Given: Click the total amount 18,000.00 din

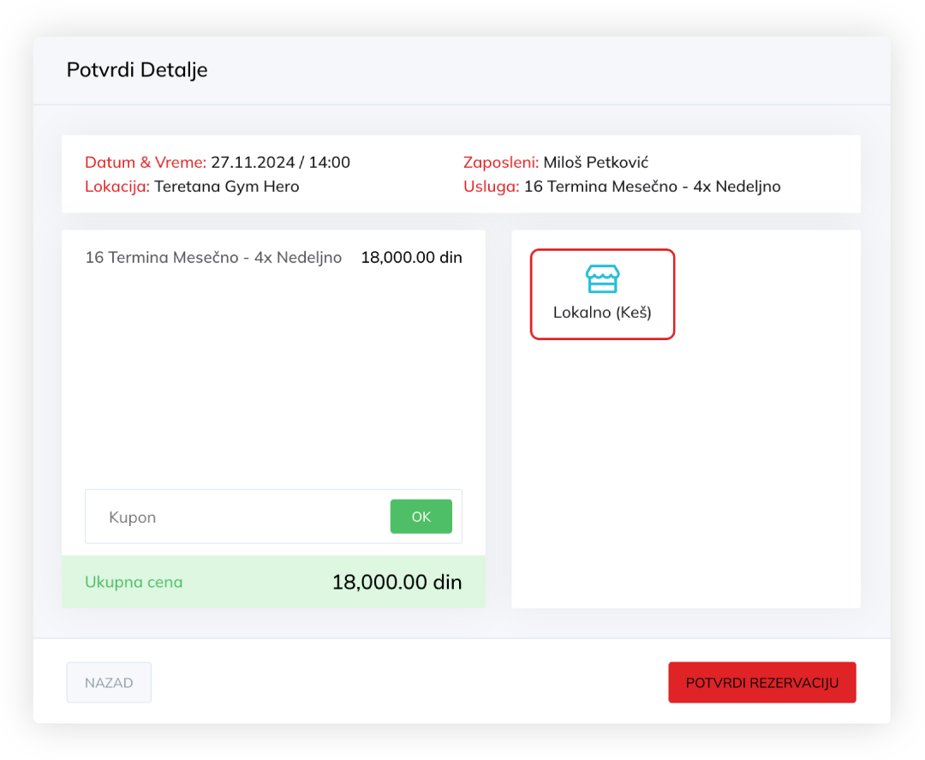Looking at the screenshot, I should coord(397,583).
